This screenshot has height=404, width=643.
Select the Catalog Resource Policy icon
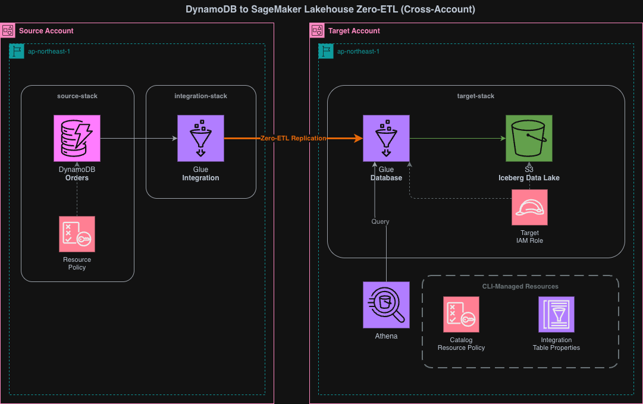pos(461,314)
